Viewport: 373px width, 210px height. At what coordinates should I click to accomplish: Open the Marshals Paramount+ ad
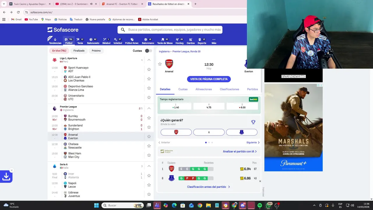pyautogui.click(x=293, y=127)
